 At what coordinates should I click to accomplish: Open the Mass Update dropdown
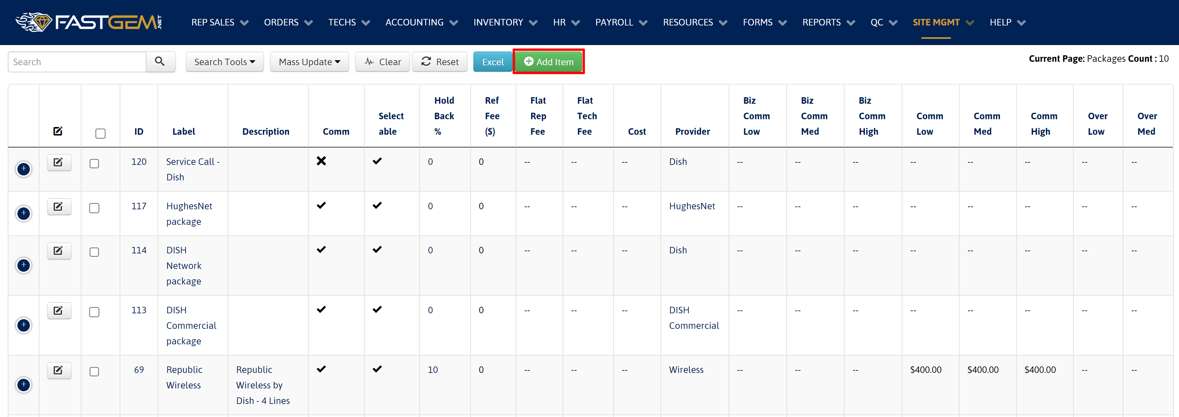point(309,62)
